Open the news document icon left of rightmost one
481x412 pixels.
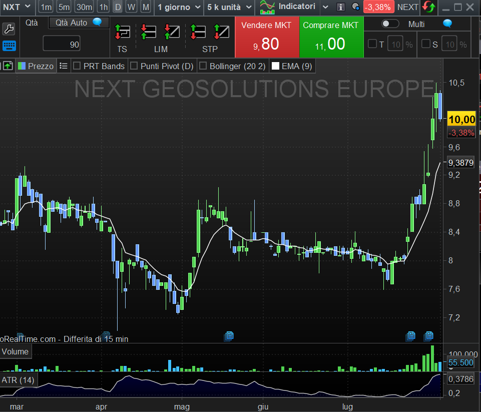(x=410, y=336)
